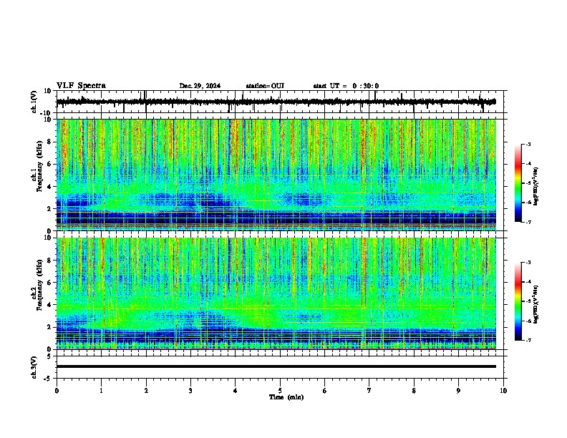This screenshot has height=438, width=567.
Task: Click the time axis tick label "2"
Action: (146, 391)
